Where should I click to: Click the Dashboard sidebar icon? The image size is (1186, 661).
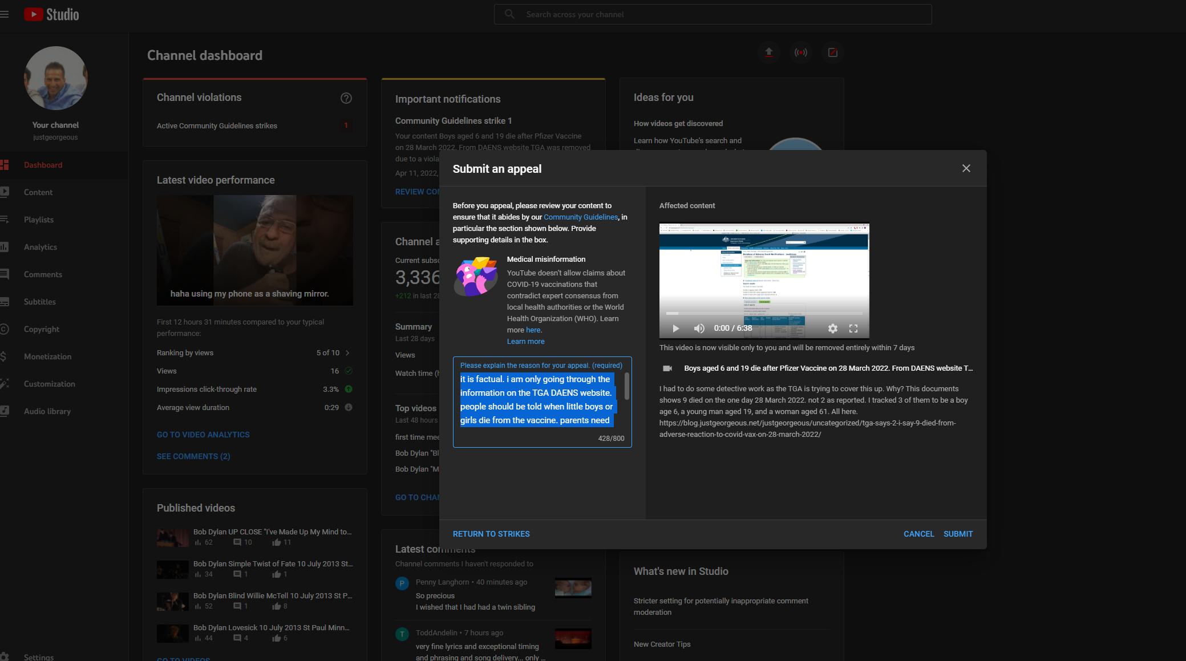[5, 165]
